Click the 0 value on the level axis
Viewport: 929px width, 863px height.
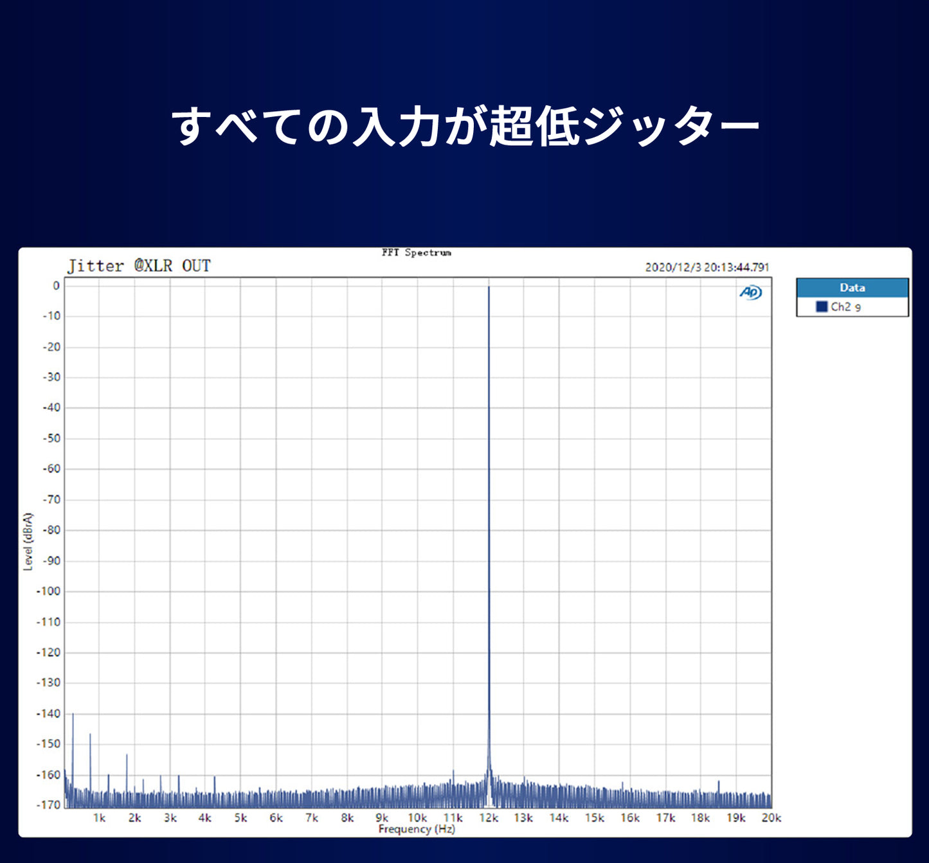click(56, 286)
